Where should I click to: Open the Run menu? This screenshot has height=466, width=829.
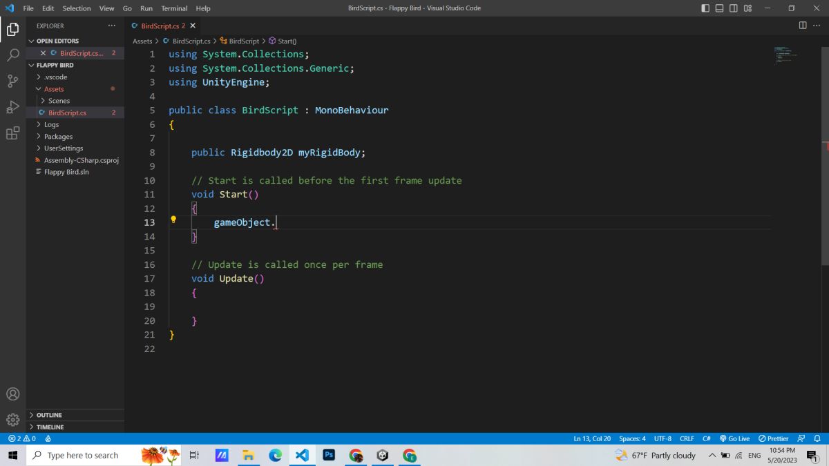coord(146,8)
